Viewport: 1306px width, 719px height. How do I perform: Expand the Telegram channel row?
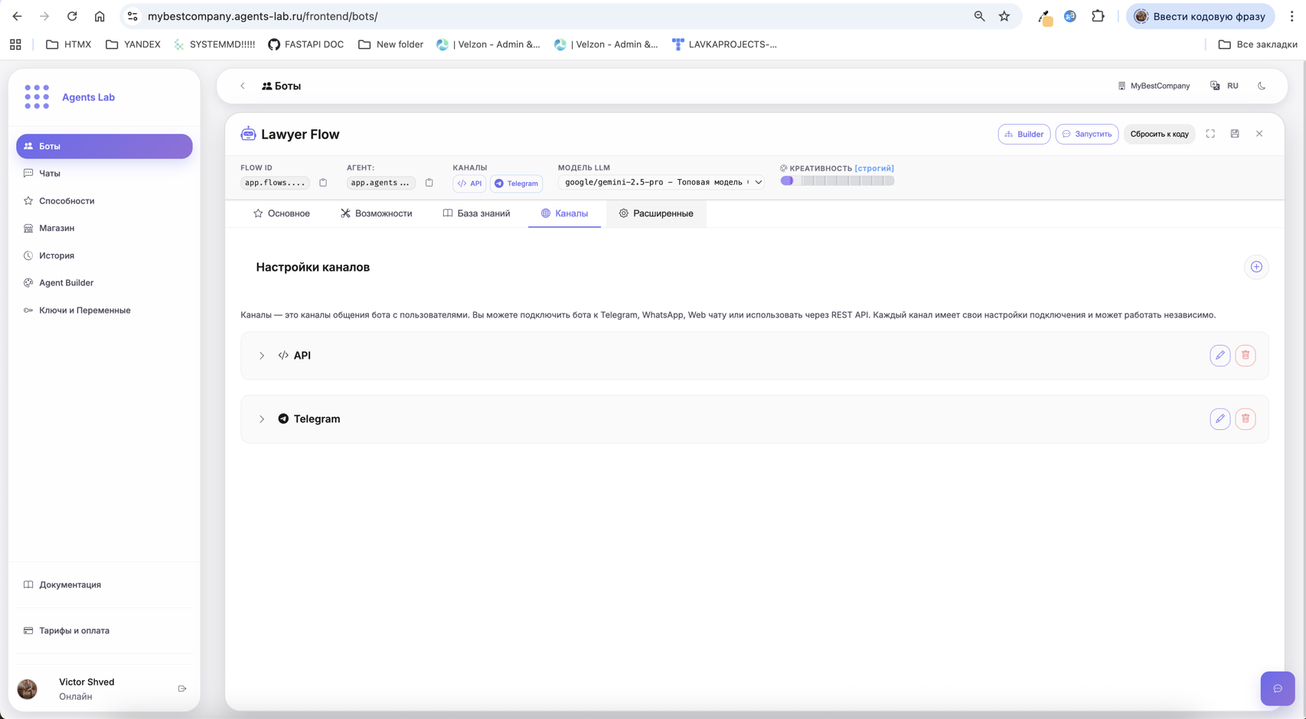tap(262, 419)
